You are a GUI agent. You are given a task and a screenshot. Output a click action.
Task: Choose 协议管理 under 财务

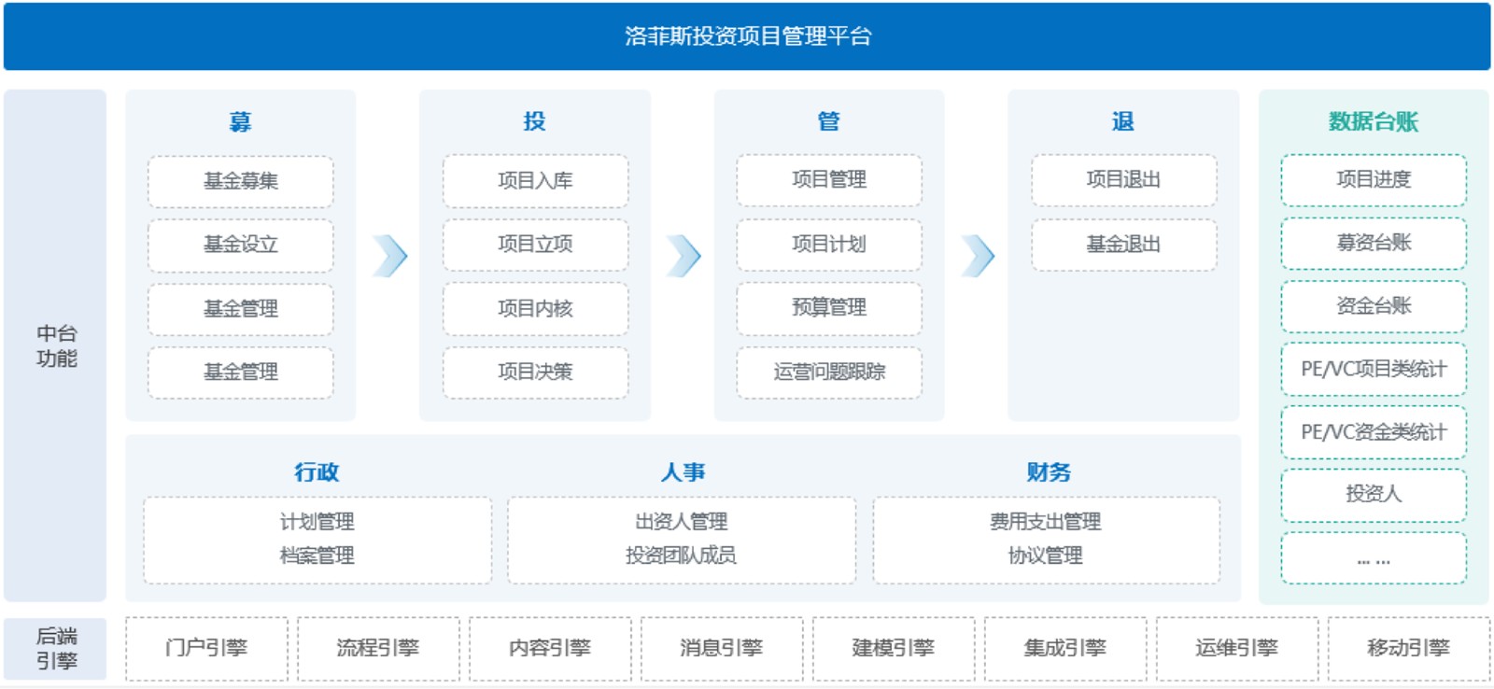(1046, 555)
